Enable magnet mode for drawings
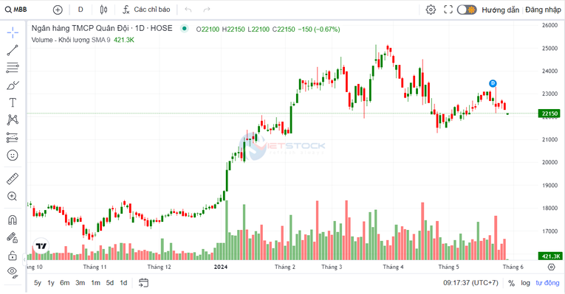Viewport: 565px width, 294px height. (13, 220)
